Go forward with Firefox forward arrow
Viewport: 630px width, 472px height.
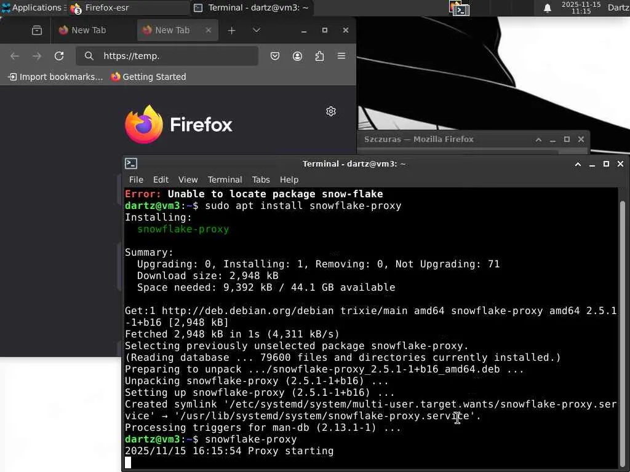(x=37, y=56)
